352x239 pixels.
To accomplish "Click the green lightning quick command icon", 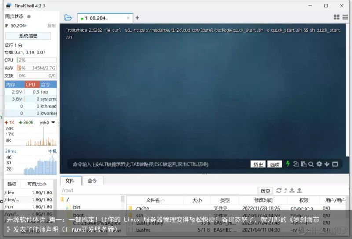I will (288, 164).
